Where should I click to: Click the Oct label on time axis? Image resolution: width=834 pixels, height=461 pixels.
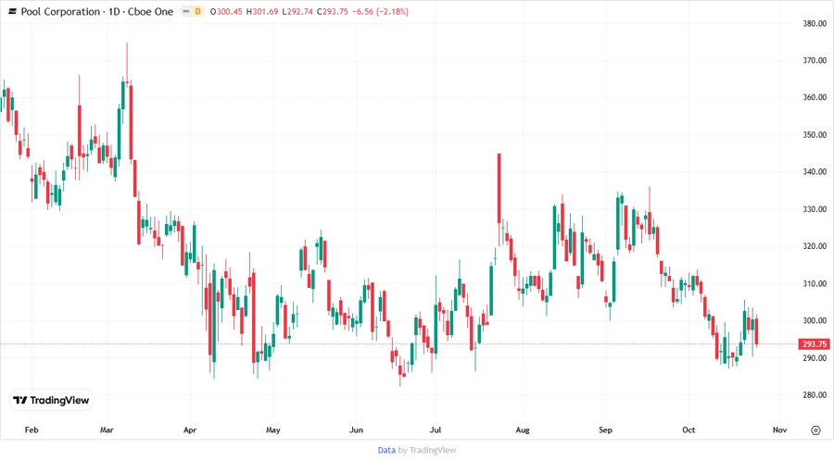(x=689, y=430)
